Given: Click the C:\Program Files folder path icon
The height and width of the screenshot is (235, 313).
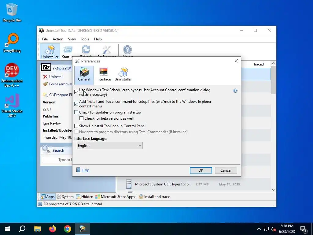Looking at the screenshot, I should (45, 95).
